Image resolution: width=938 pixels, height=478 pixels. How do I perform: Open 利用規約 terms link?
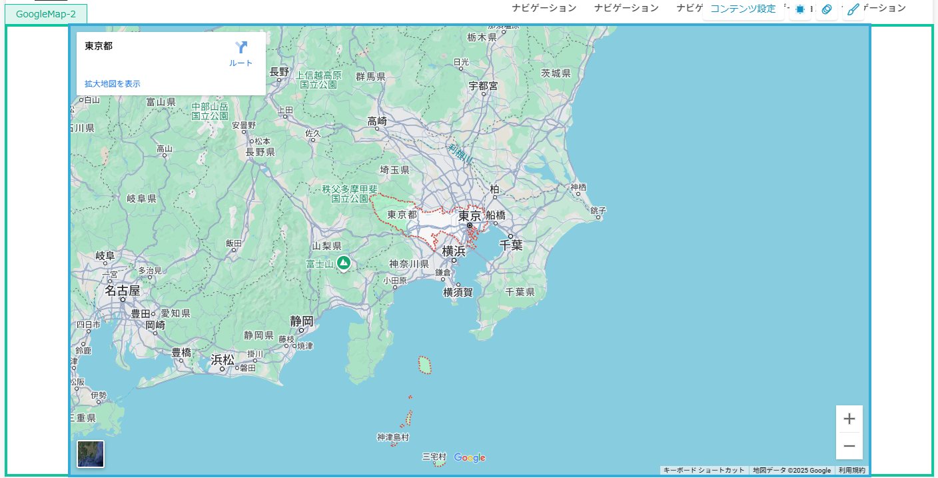852,470
